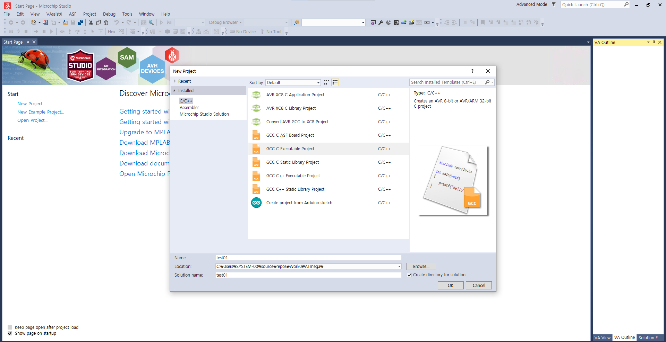The image size is (666, 342).
Task: Open the Location path dropdown arrow
Action: [x=399, y=267]
